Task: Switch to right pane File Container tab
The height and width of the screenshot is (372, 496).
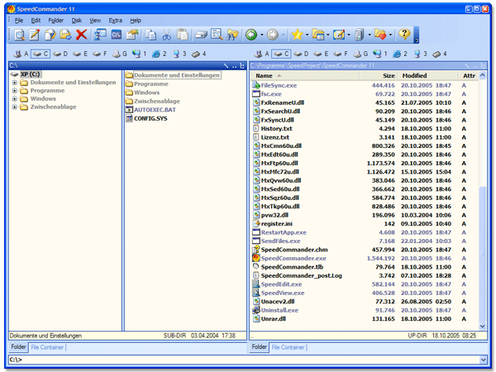Action: point(289,347)
